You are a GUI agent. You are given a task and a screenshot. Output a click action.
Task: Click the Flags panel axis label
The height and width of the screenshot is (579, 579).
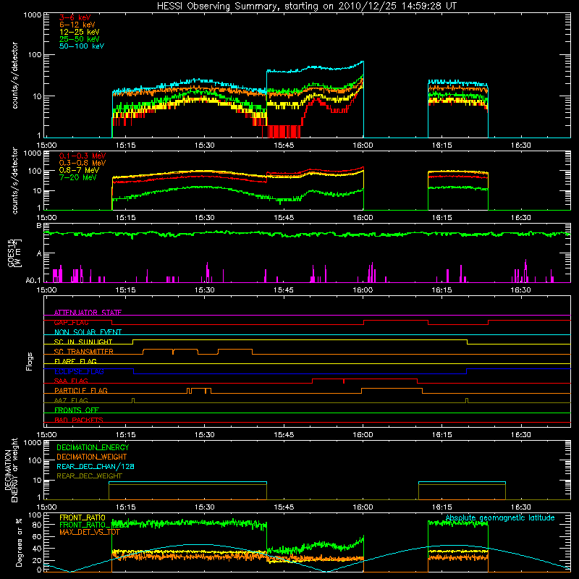pyautogui.click(x=30, y=361)
